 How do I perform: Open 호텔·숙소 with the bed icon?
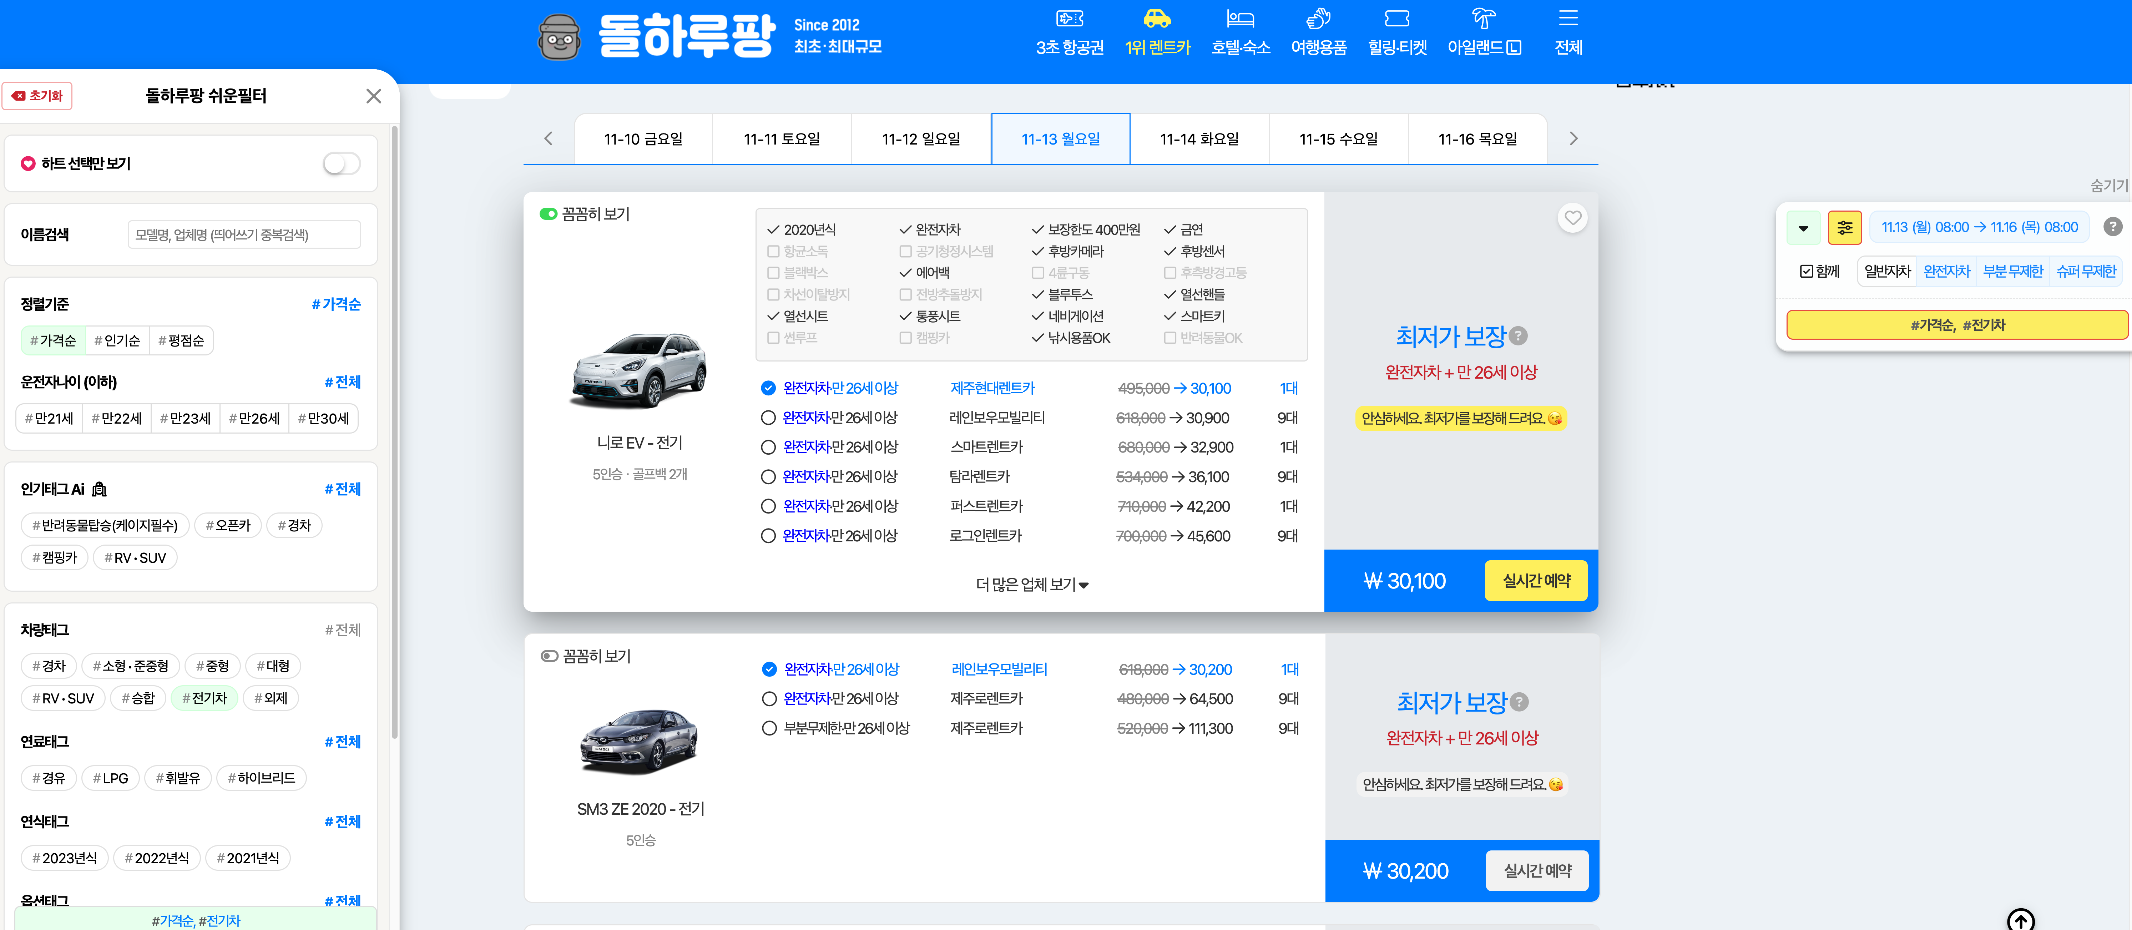point(1240,18)
